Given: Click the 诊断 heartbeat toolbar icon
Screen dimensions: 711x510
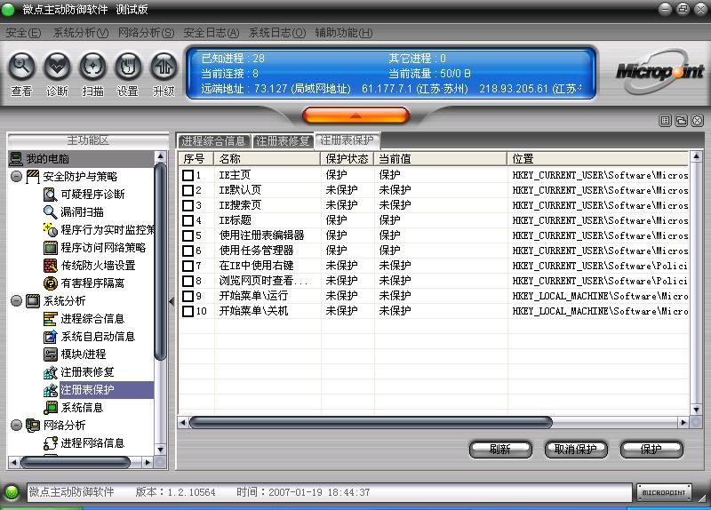Looking at the screenshot, I should pos(57,67).
